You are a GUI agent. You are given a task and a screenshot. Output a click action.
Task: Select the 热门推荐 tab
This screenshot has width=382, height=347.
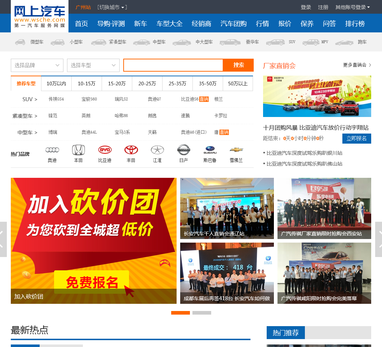(285, 333)
